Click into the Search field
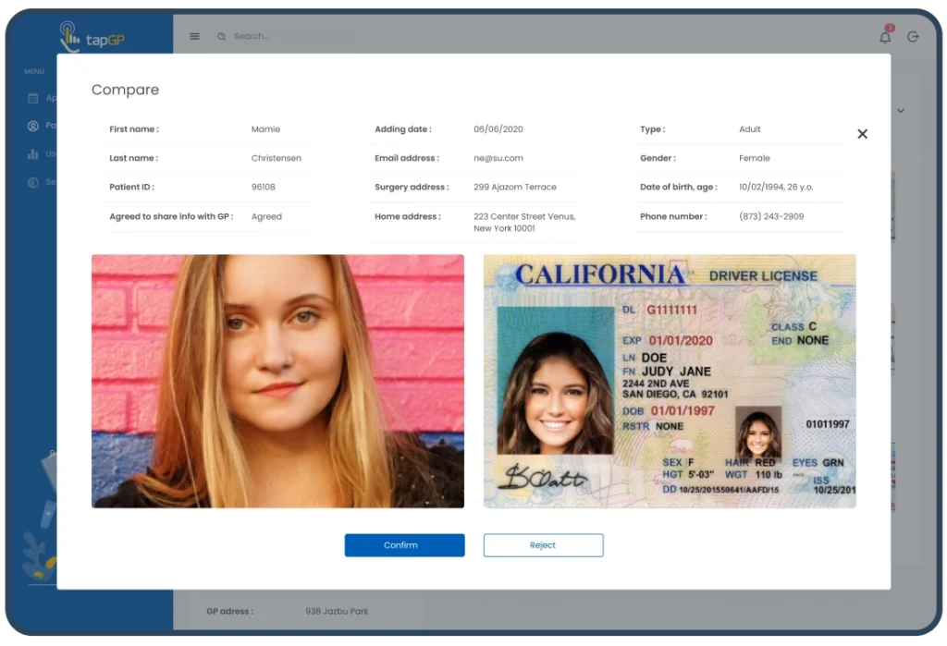 (277, 37)
